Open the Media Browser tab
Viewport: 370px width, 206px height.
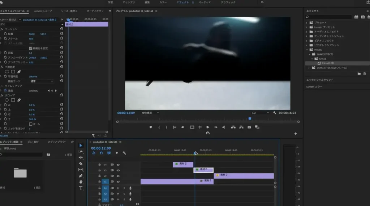pyautogui.click(x=57, y=142)
